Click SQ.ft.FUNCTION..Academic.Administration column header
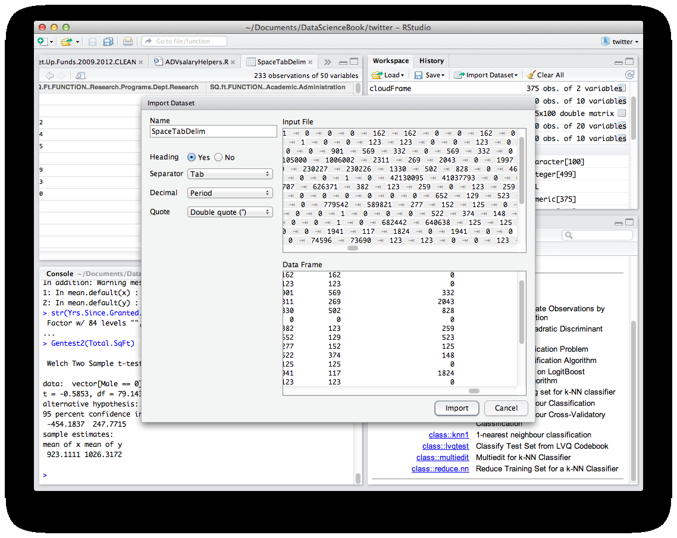 pos(278,87)
